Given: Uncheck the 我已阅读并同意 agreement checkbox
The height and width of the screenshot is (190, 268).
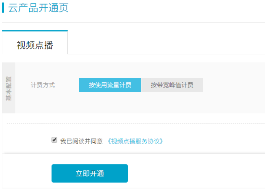Looking at the screenshot, I should (x=54, y=140).
